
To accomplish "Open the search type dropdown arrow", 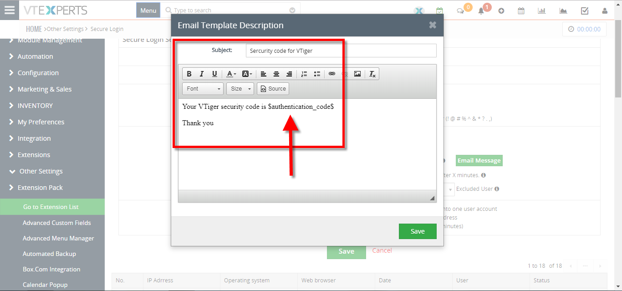I will (x=292, y=10).
